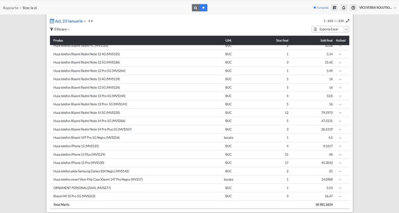The height and width of the screenshot is (213, 399).
Task: Click the 1 - 634 din 634 counter
Action: click(334, 21)
